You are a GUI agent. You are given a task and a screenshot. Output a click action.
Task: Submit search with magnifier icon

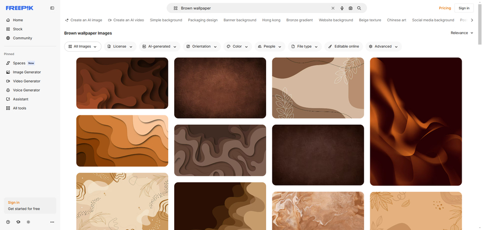(359, 8)
